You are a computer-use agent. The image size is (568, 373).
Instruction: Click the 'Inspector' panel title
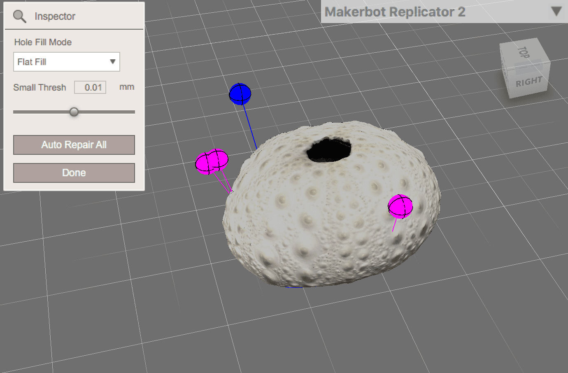(x=55, y=16)
